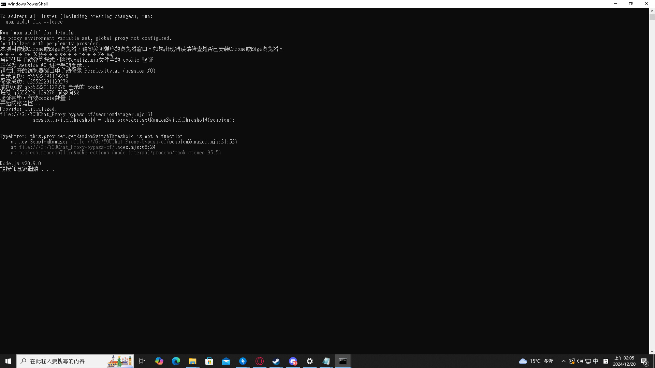This screenshot has height=368, width=655.
Task: Open the Mail app from the taskbar
Action: pyautogui.click(x=226, y=361)
